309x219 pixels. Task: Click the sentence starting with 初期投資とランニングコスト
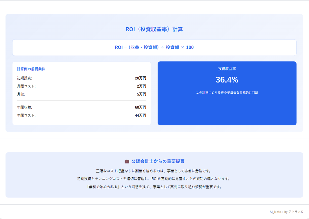pos(154,179)
